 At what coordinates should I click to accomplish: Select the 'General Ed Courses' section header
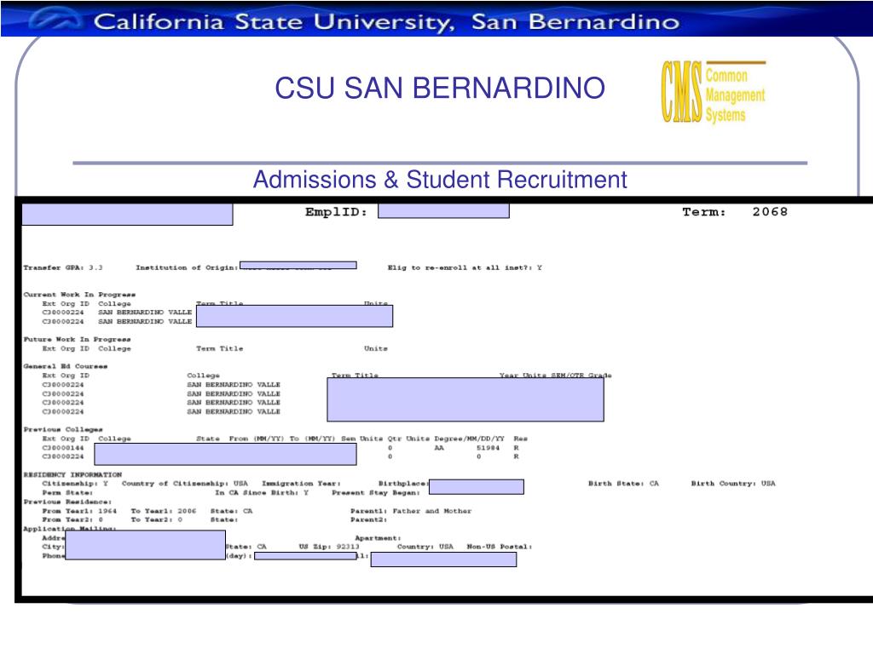[x=66, y=366]
